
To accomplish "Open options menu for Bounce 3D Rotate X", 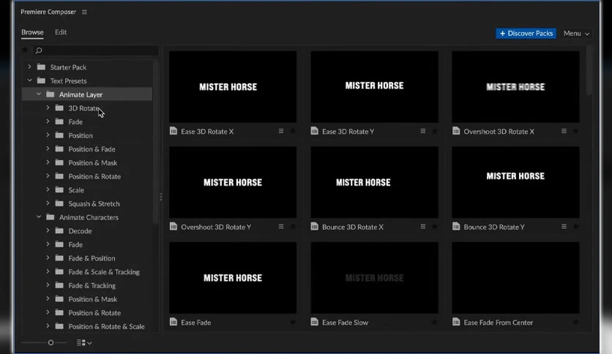I will [422, 227].
